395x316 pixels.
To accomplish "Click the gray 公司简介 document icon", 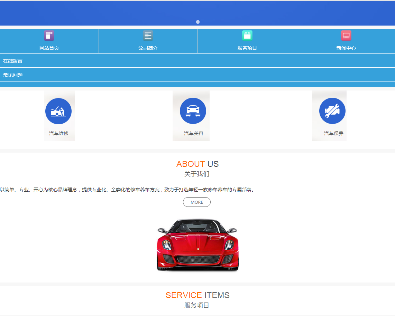I will coord(148,36).
